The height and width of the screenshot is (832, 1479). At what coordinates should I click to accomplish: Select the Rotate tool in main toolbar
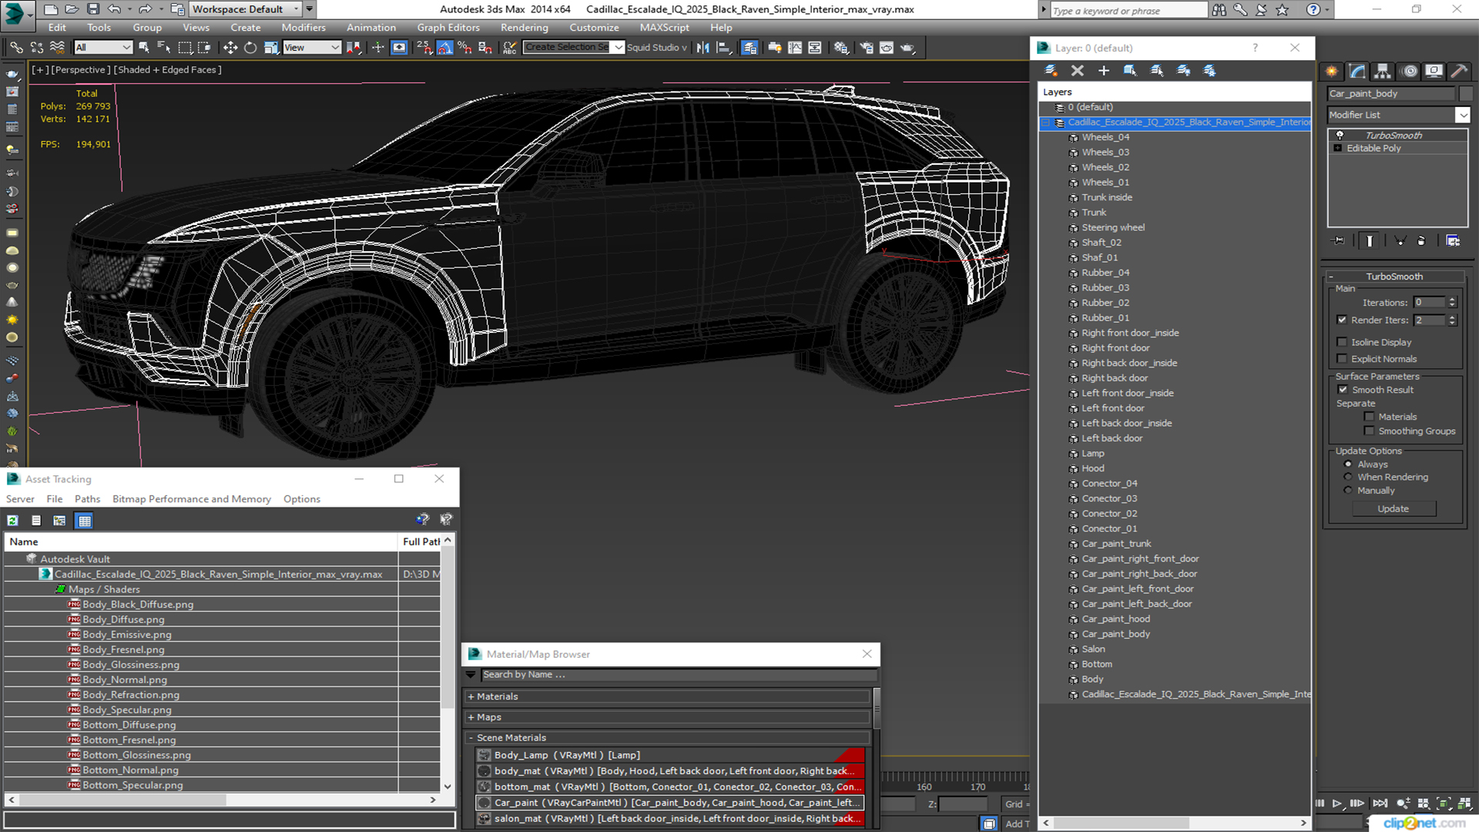250,48
